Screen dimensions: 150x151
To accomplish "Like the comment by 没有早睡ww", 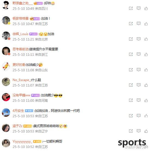I will click(146, 100).
